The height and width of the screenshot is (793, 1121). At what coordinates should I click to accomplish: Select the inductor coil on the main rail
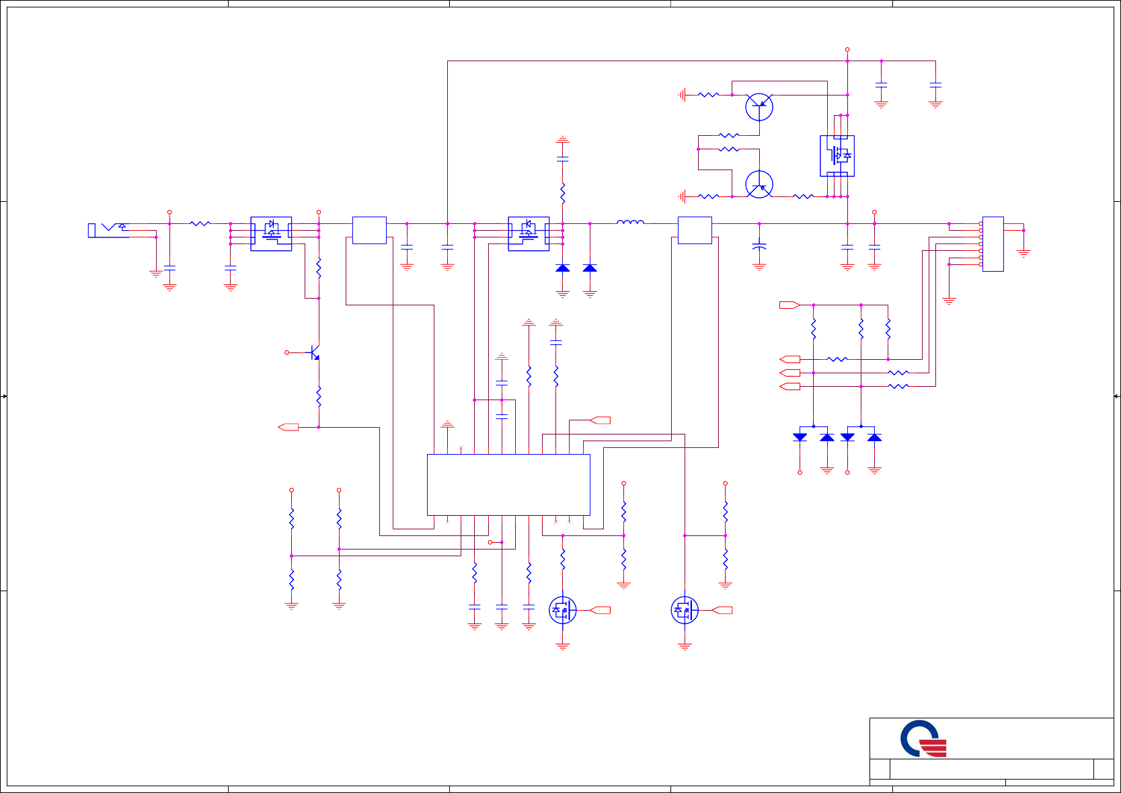tap(630, 221)
